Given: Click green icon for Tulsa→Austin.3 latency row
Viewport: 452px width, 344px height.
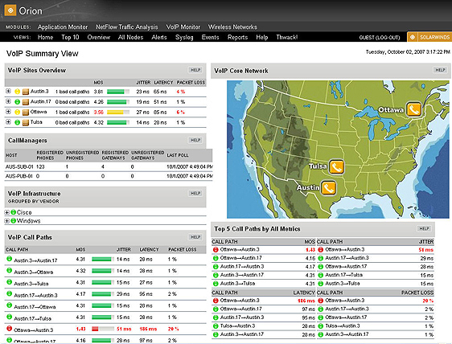Looking at the screenshot, I should (216, 326).
